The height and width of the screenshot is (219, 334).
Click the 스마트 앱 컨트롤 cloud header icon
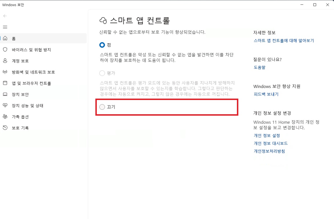(x=103, y=21)
